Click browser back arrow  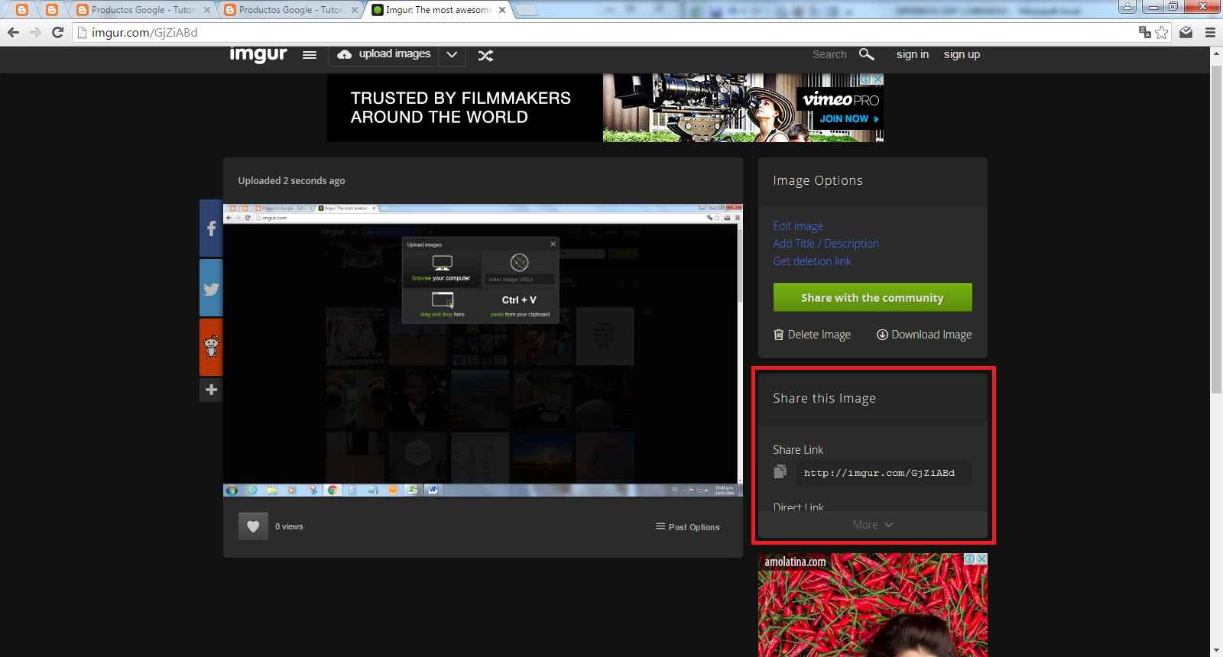click(13, 32)
